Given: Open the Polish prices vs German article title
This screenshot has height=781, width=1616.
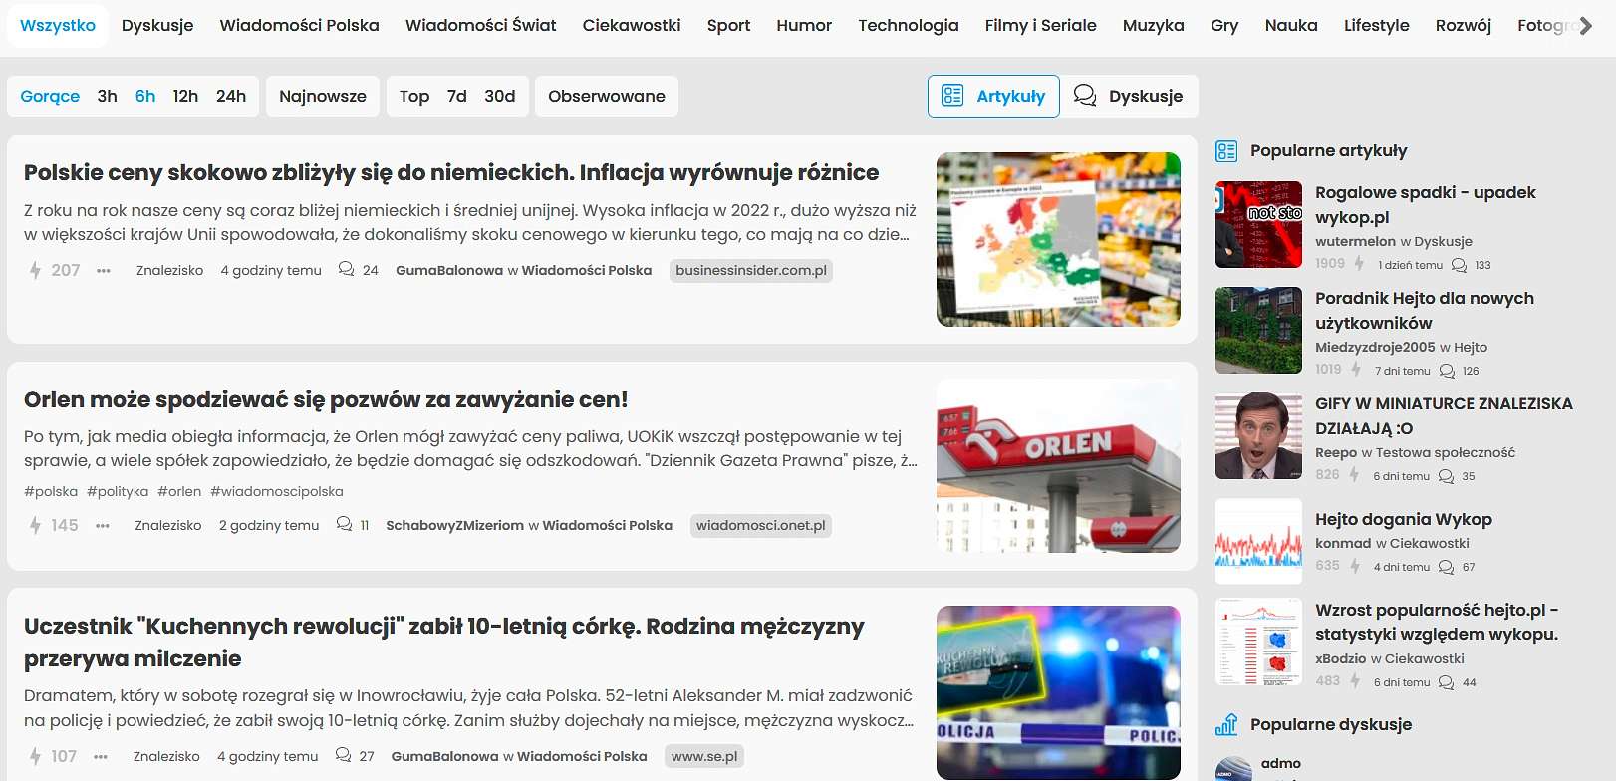Looking at the screenshot, I should pos(451,172).
